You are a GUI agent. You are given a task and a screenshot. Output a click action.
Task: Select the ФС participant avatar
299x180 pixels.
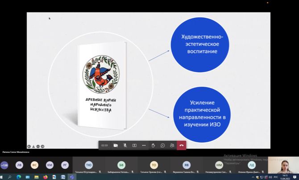(x=34, y=164)
